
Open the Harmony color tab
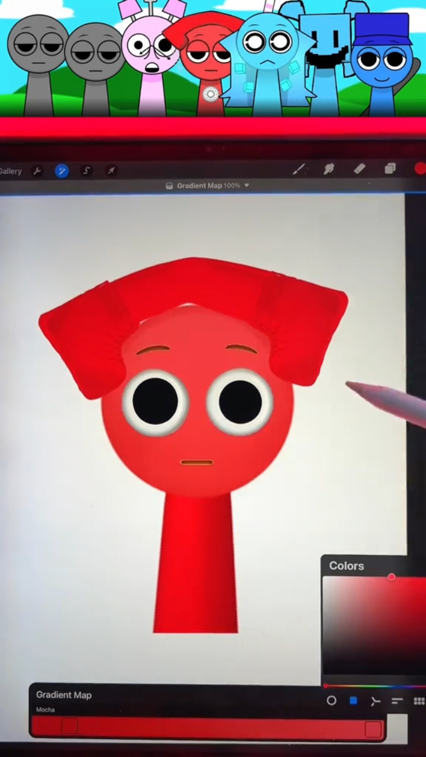pyautogui.click(x=375, y=701)
